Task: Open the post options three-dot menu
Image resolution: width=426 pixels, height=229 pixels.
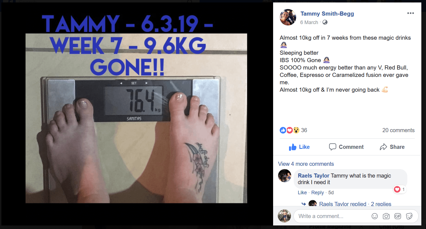Action: coord(410,13)
